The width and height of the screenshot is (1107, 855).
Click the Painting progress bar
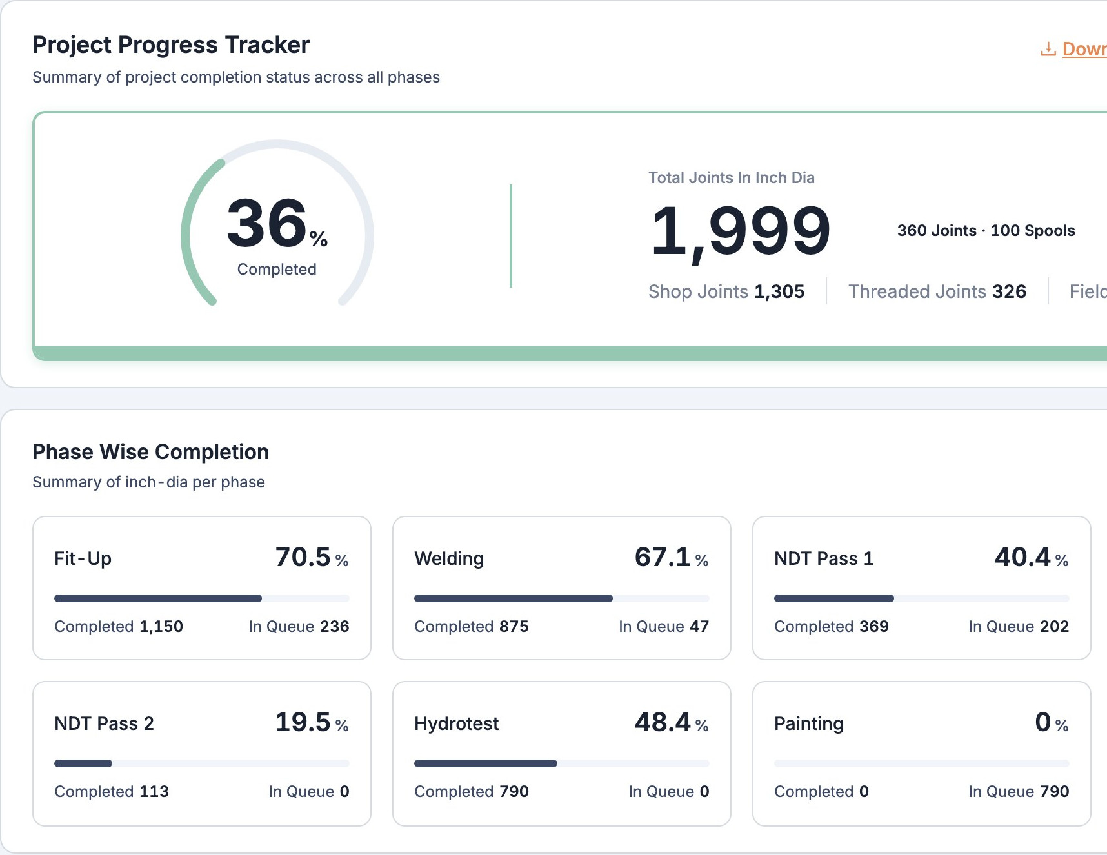coord(922,763)
